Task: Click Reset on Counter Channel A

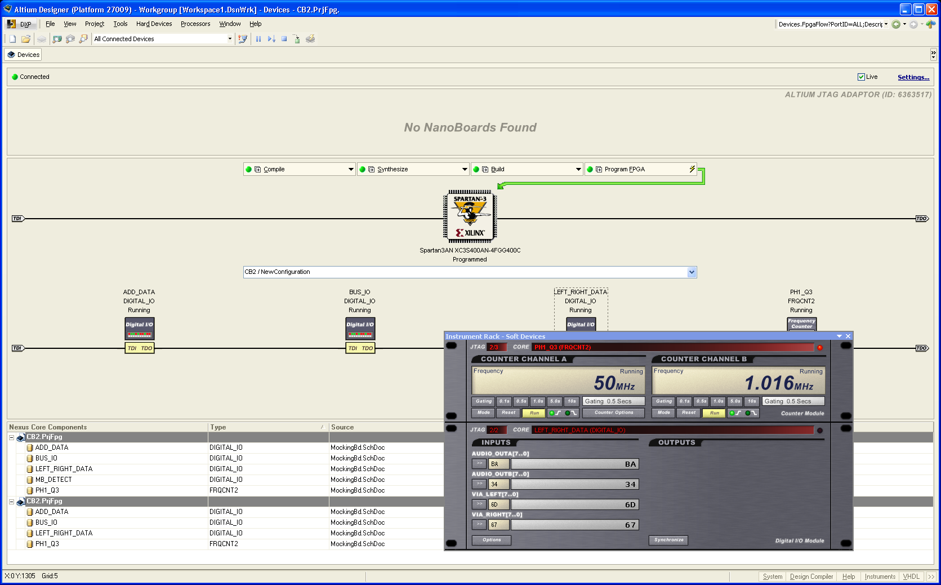Action: [x=509, y=413]
